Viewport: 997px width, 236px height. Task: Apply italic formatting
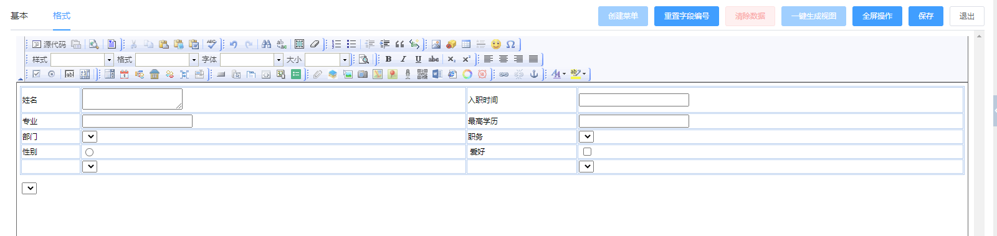(403, 59)
